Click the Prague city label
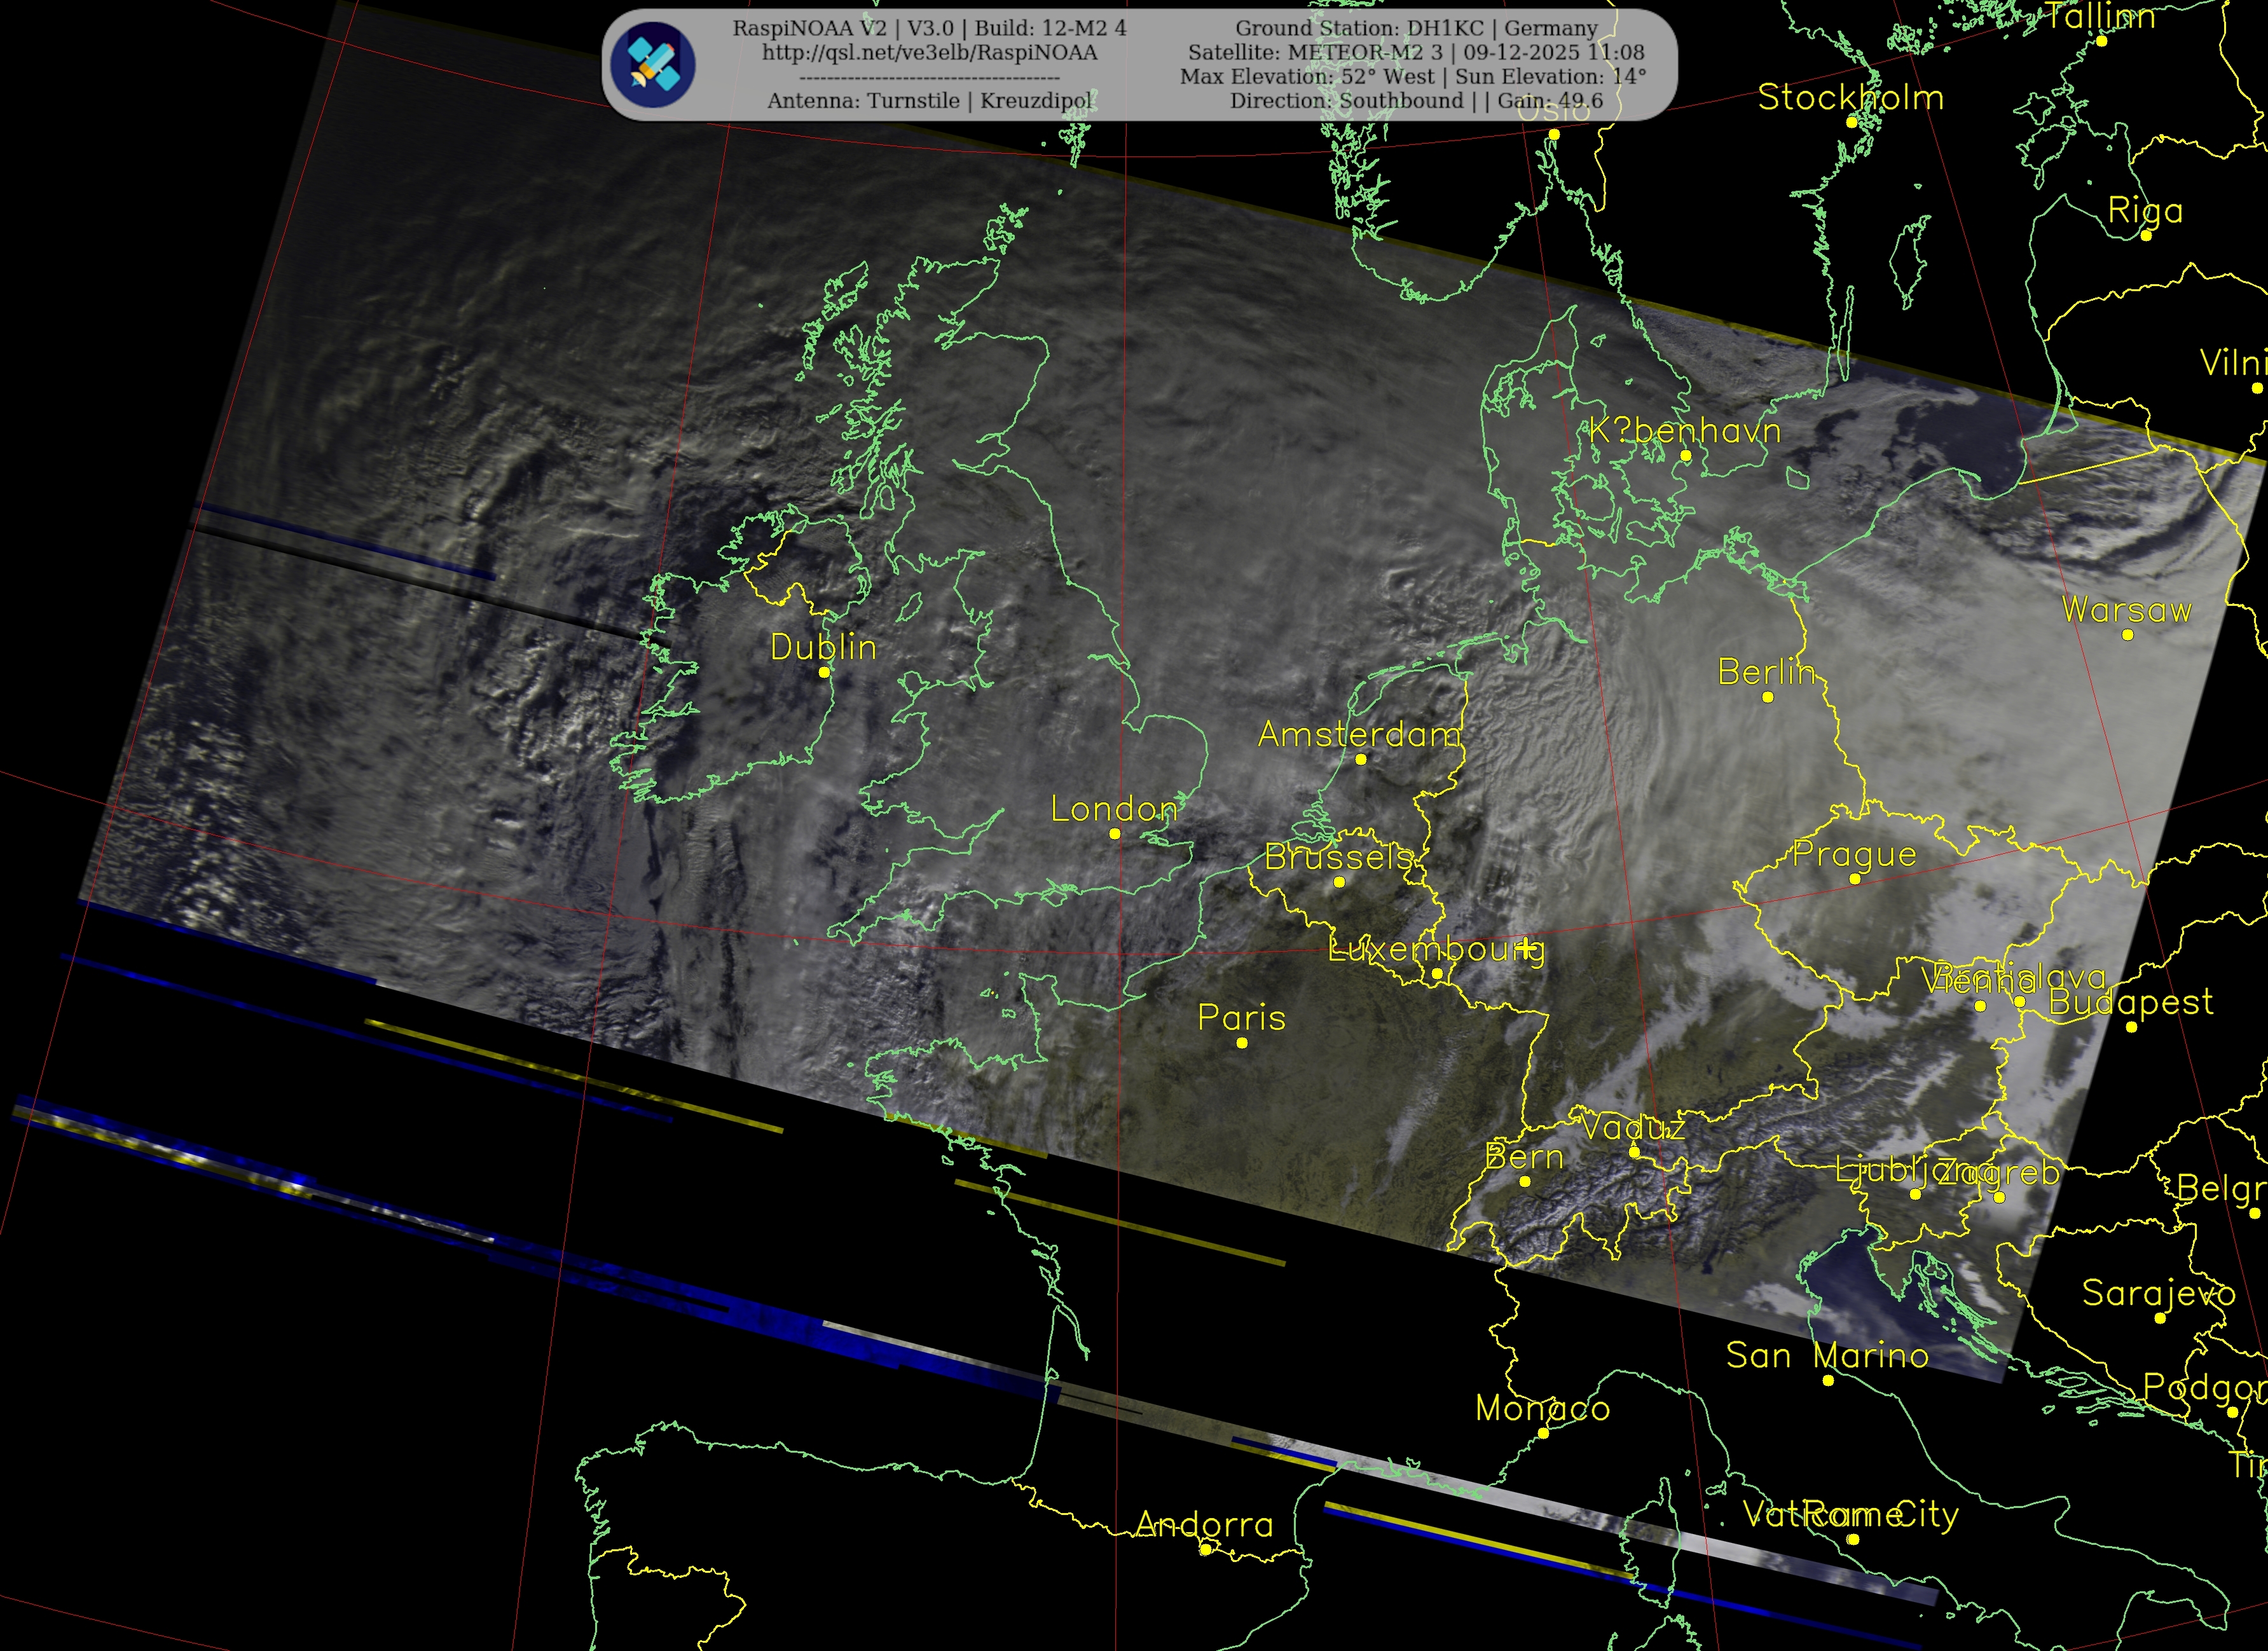The height and width of the screenshot is (1651, 2268). click(1854, 855)
